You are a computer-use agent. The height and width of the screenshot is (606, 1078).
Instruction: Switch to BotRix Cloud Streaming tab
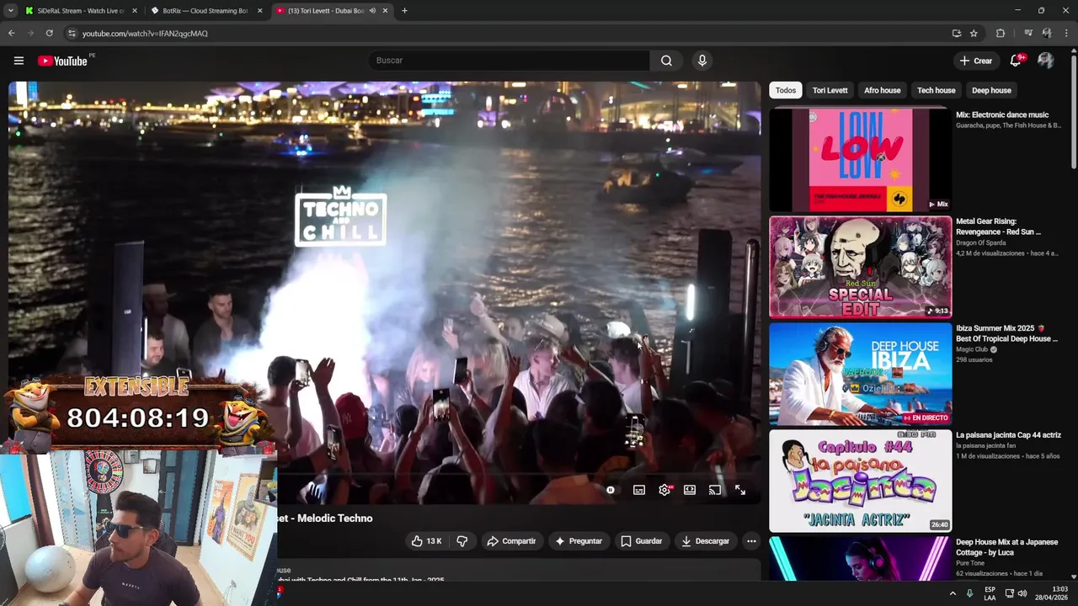(199, 11)
